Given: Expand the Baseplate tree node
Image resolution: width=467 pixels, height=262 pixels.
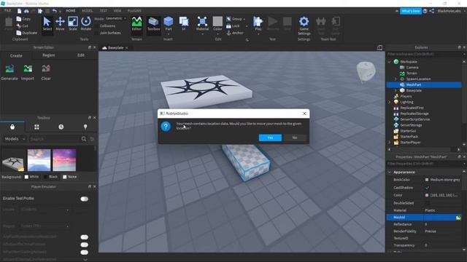Looking at the screenshot, I should click(395, 90).
